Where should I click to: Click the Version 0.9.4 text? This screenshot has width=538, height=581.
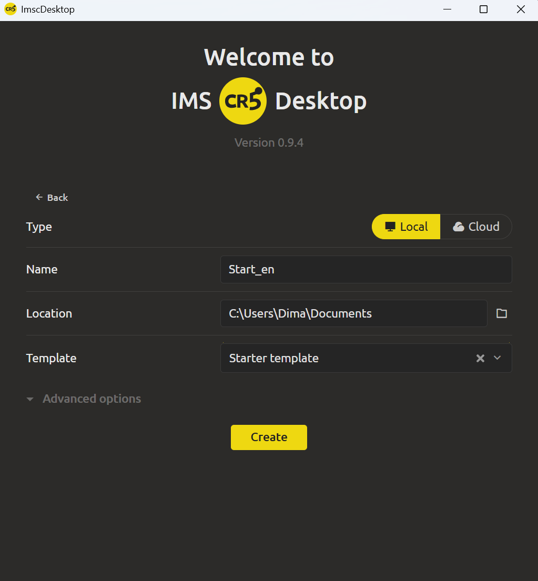click(x=269, y=142)
